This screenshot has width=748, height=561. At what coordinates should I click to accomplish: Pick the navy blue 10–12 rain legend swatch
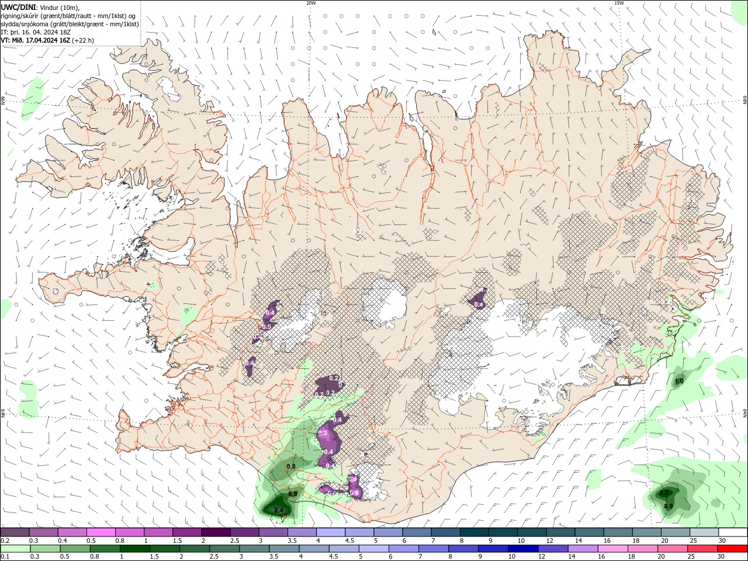pyautogui.click(x=523, y=549)
